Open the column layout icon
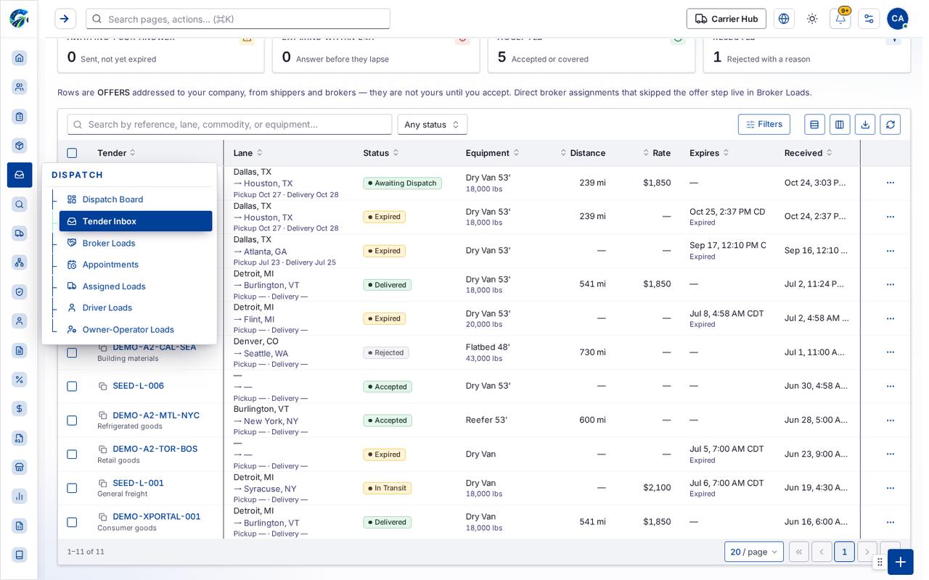Viewport: 929px width, 580px height. click(x=840, y=125)
